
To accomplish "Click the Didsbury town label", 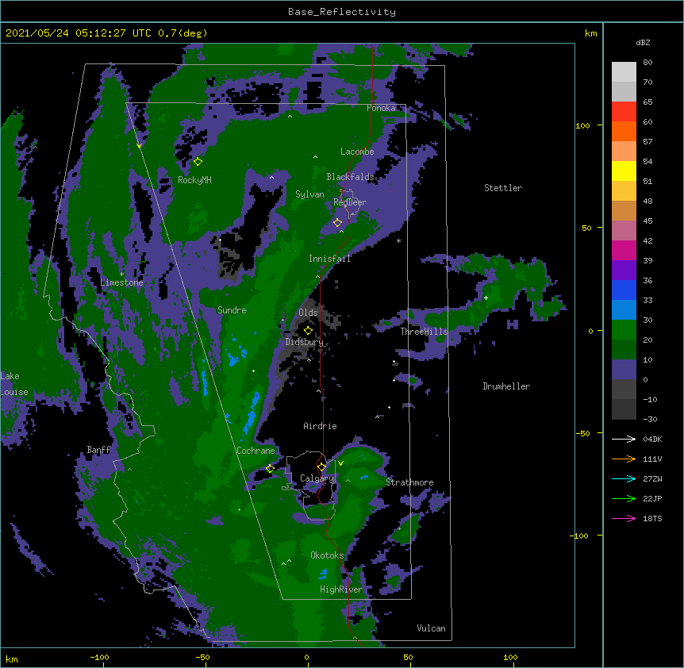I will pos(305,342).
